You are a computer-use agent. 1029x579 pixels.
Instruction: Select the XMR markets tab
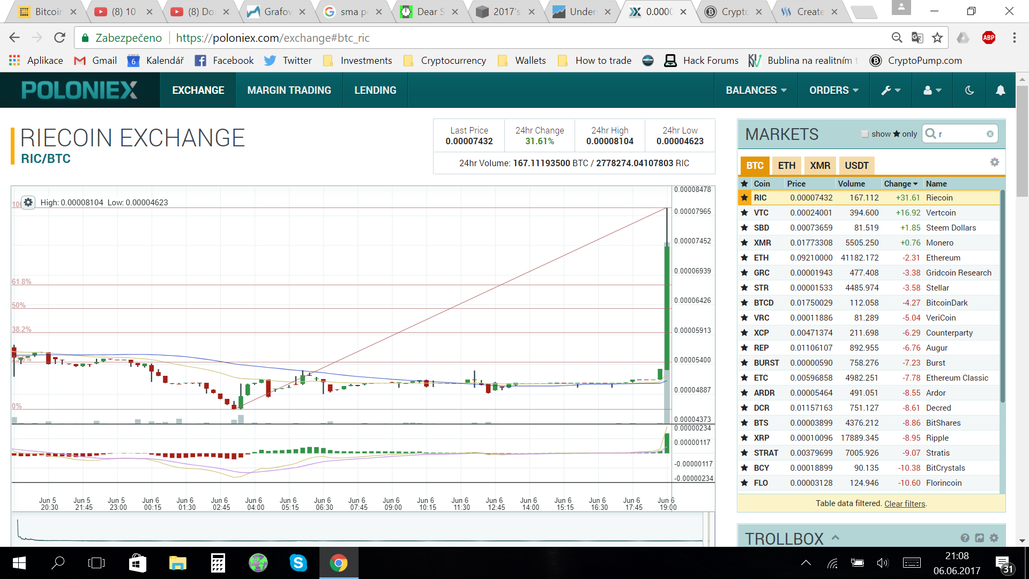coord(820,166)
